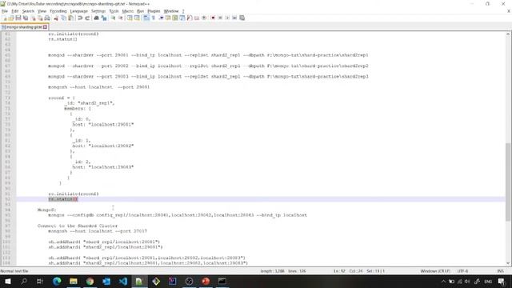Viewport: 512px width, 288px height.
Task: Stop macro recording toolbar icon
Action: [220, 18]
